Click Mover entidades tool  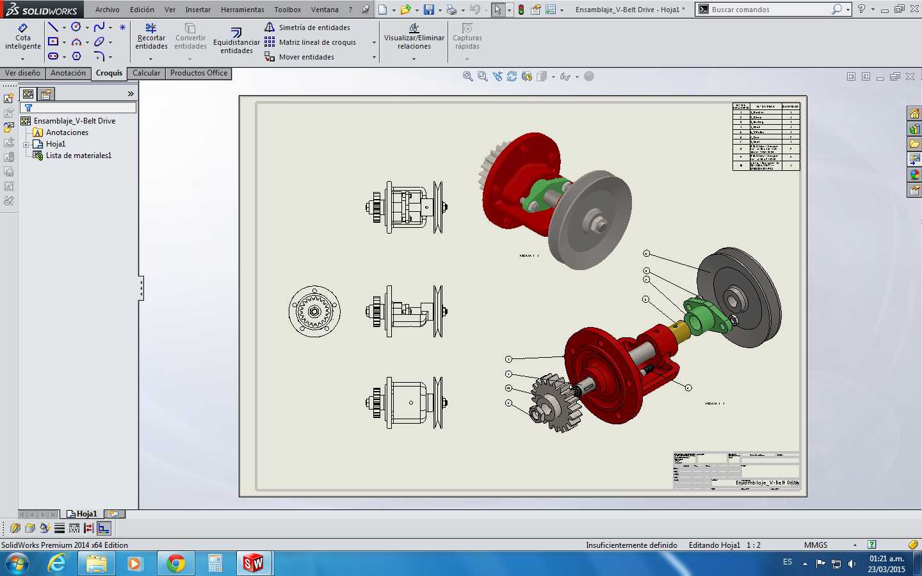[x=300, y=57]
